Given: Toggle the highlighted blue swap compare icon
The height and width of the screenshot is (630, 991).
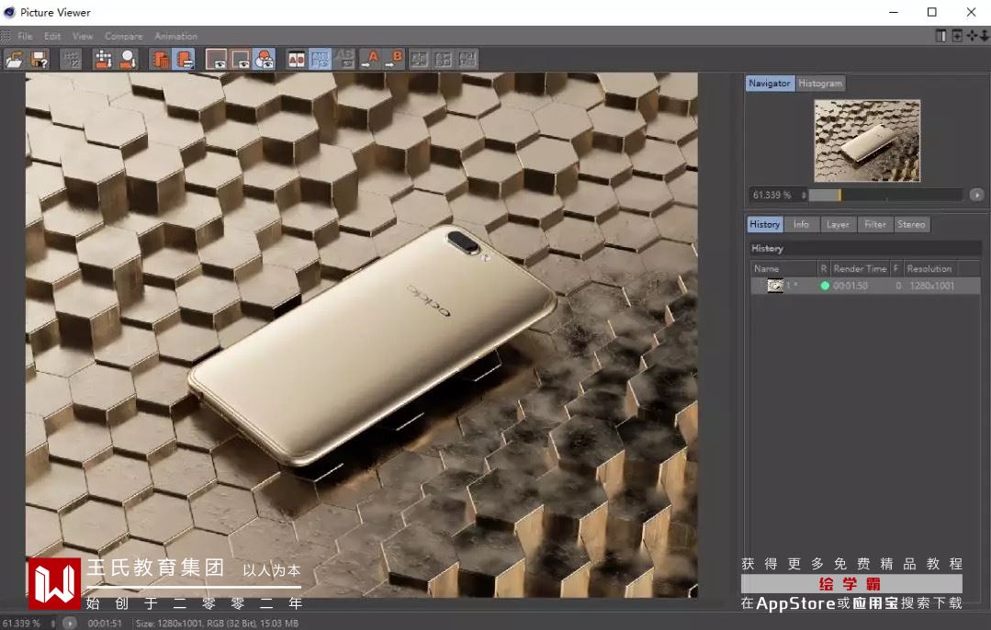Looking at the screenshot, I should pyautogui.click(x=320, y=60).
